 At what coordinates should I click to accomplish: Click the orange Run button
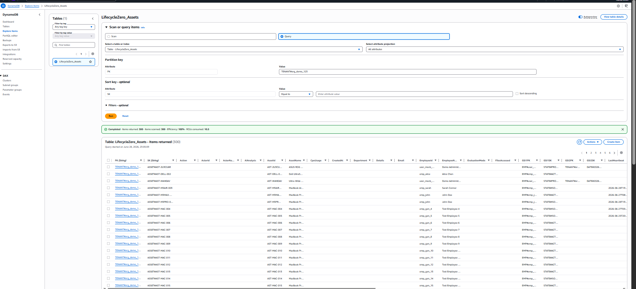[x=111, y=116]
